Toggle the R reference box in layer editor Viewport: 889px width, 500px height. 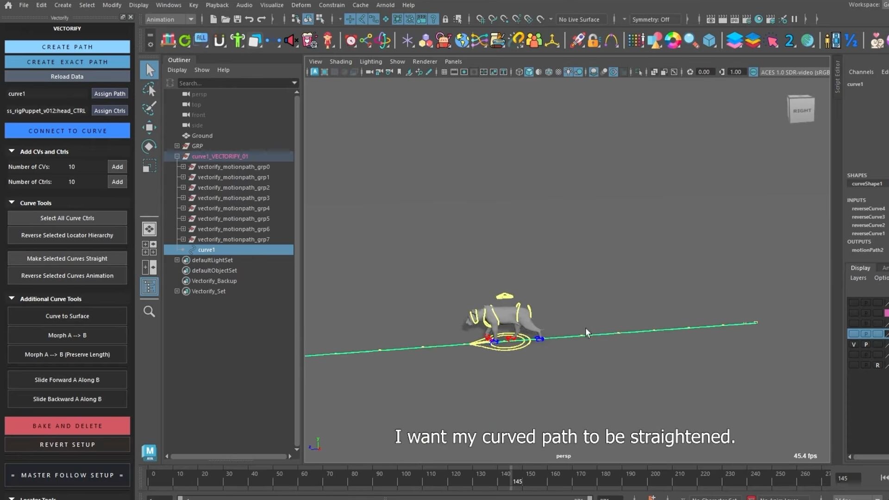(877, 365)
